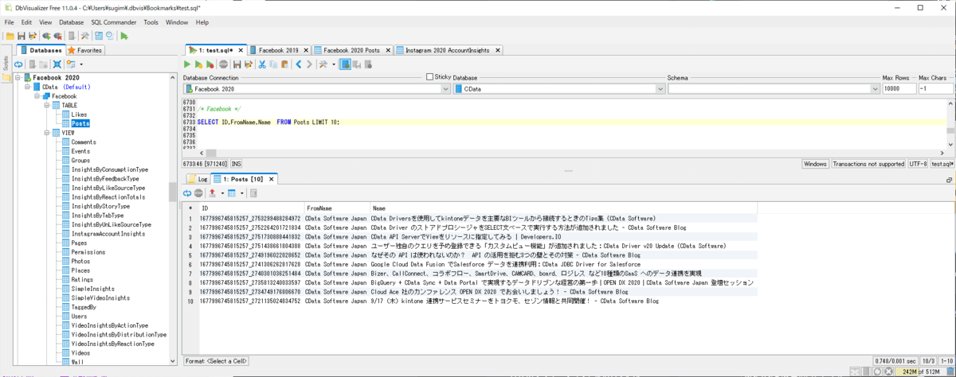Image resolution: width=956 pixels, height=377 pixels.
Task: Click the Stop execution icon in the editor toolbar
Action: pyautogui.click(x=224, y=64)
